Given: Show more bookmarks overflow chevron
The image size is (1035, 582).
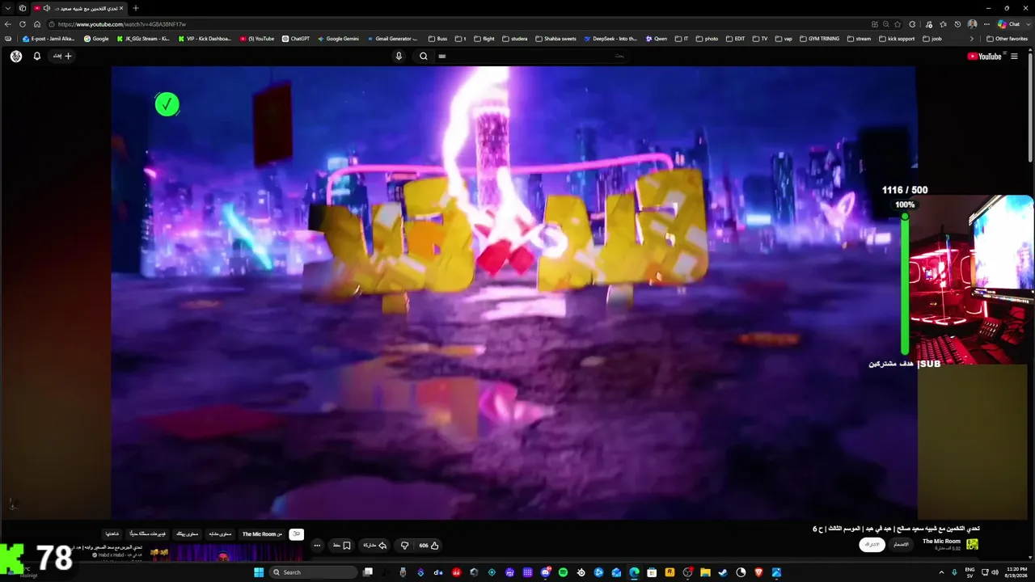Looking at the screenshot, I should click(x=971, y=39).
